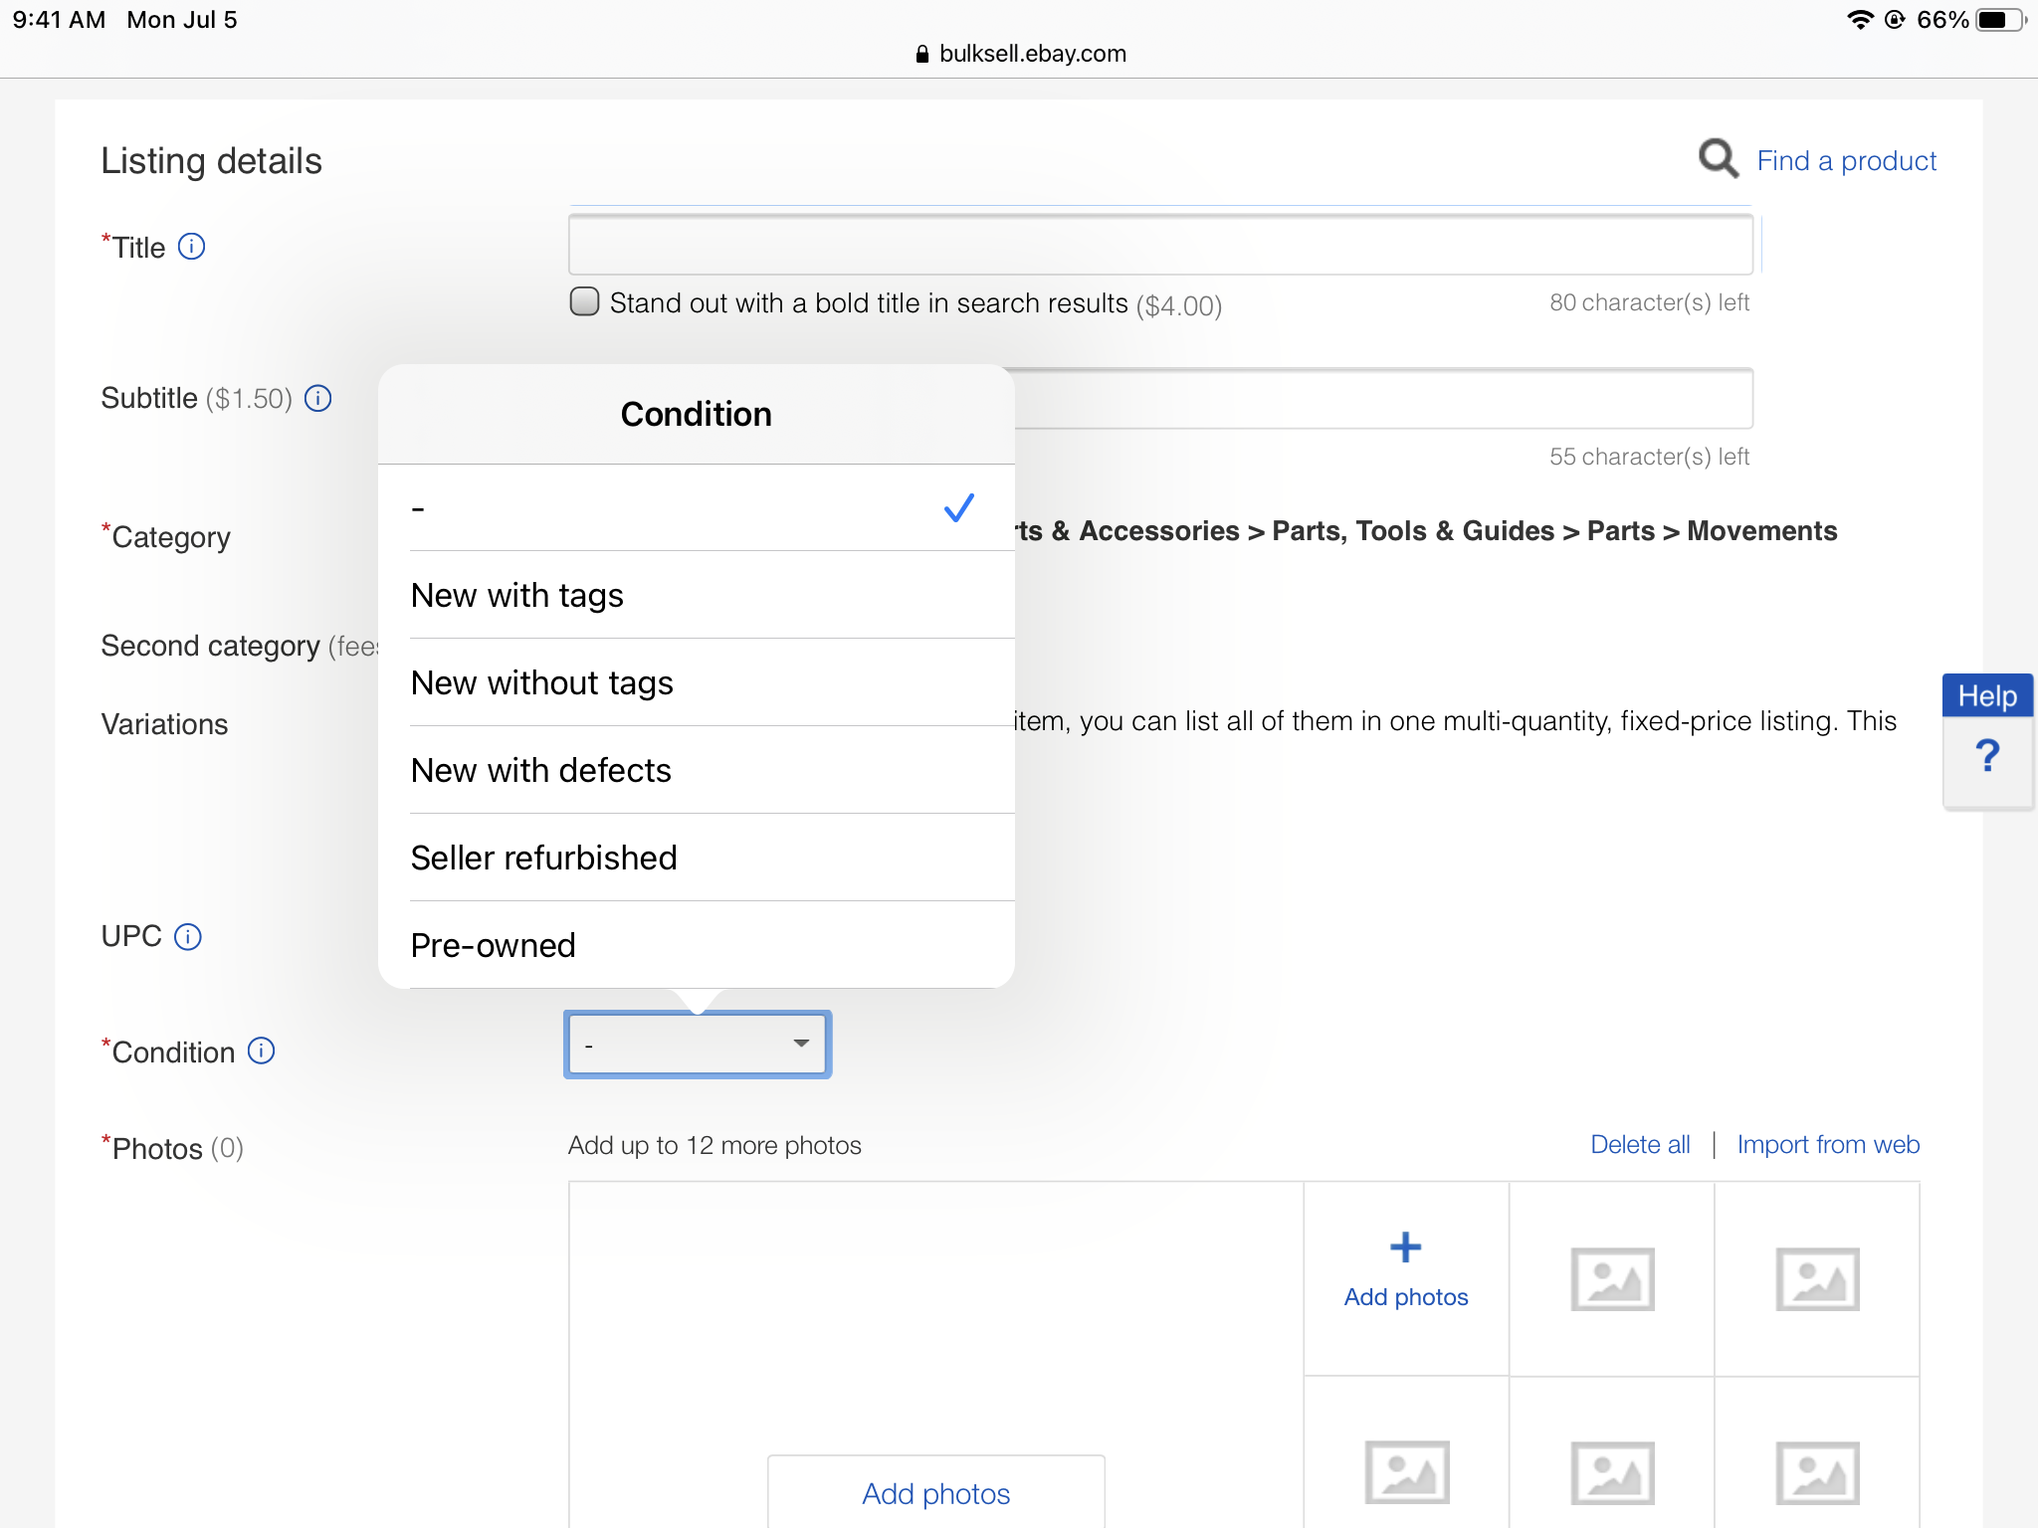
Task: Click the UPC info icon
Action: pos(188,936)
